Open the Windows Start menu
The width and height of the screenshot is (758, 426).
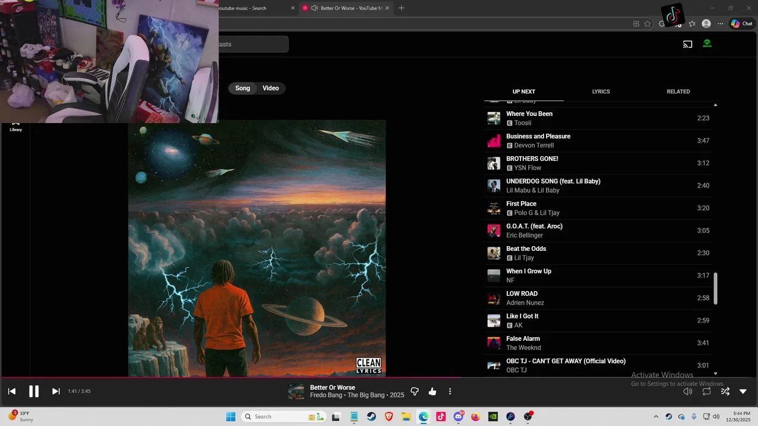[231, 417]
